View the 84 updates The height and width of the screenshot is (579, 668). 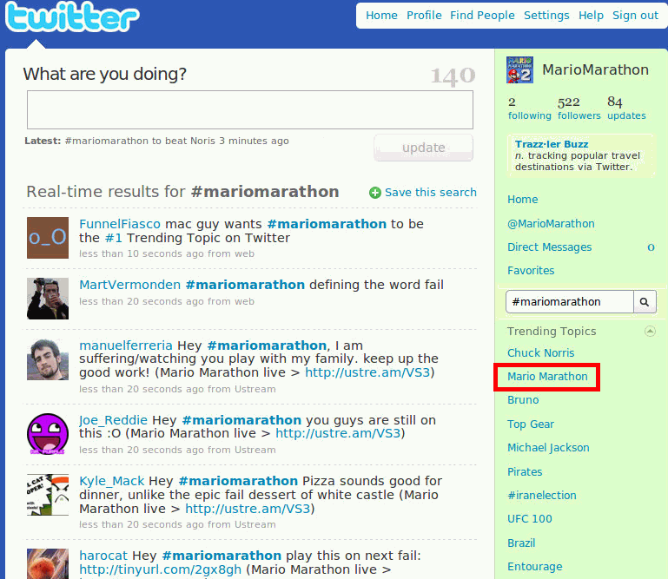coord(626,109)
